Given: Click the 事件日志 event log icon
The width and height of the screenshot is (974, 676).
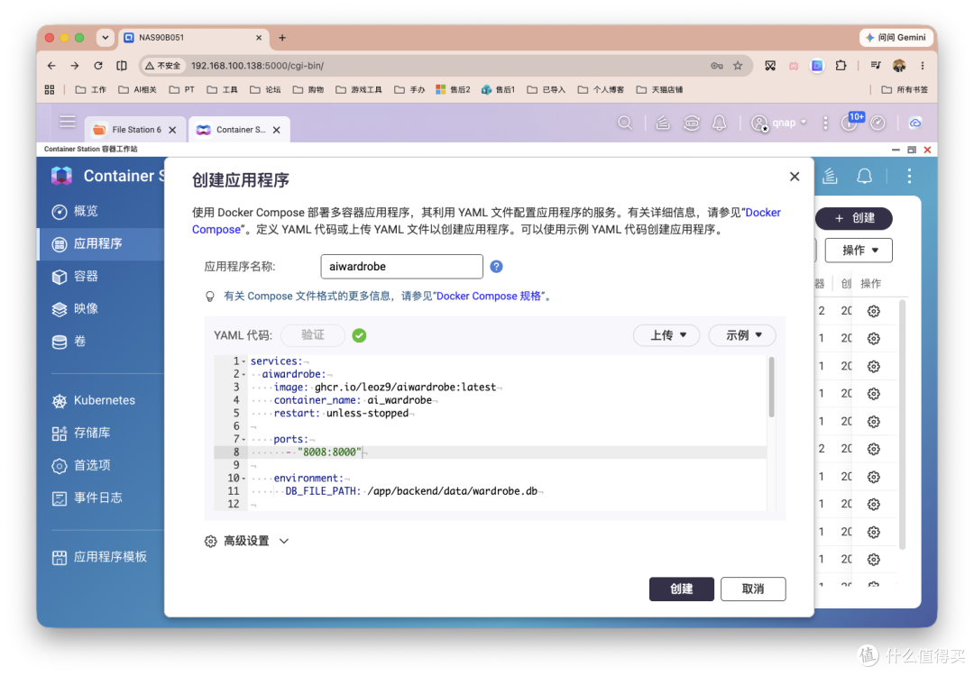Looking at the screenshot, I should tap(59, 498).
